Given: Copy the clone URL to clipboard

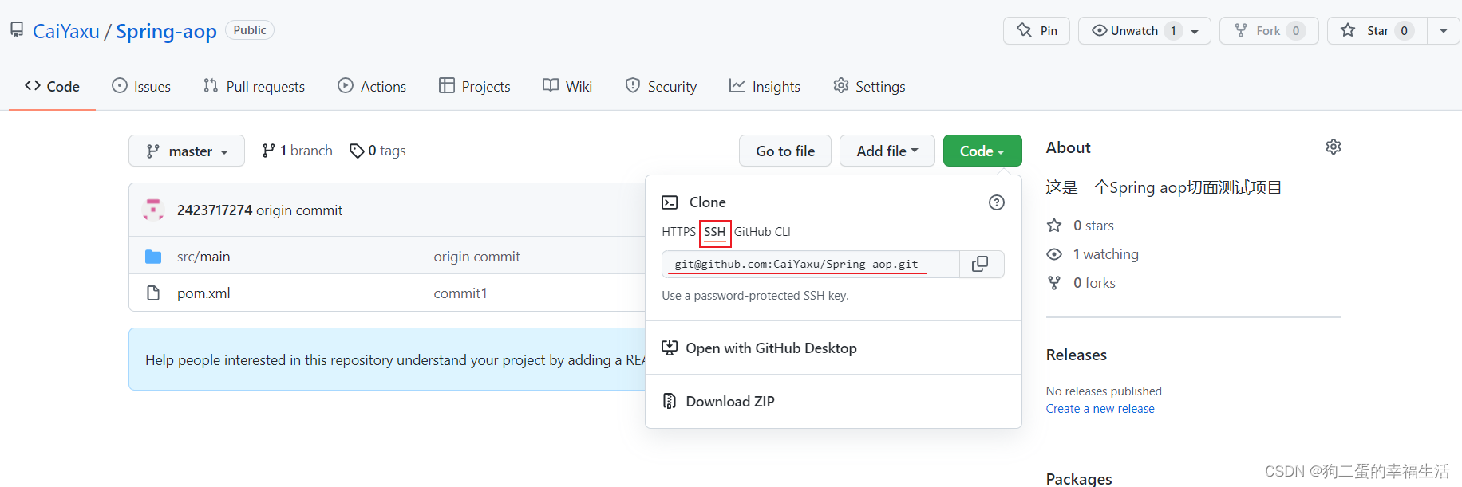Looking at the screenshot, I should point(981,264).
